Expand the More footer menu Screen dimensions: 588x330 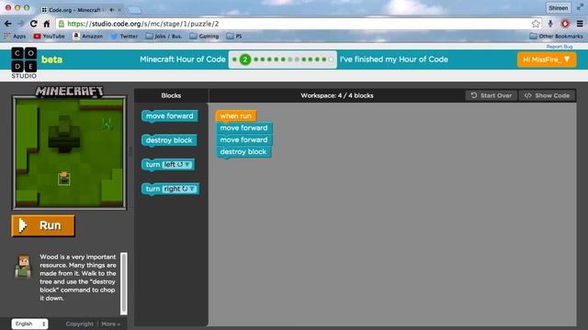[111, 324]
